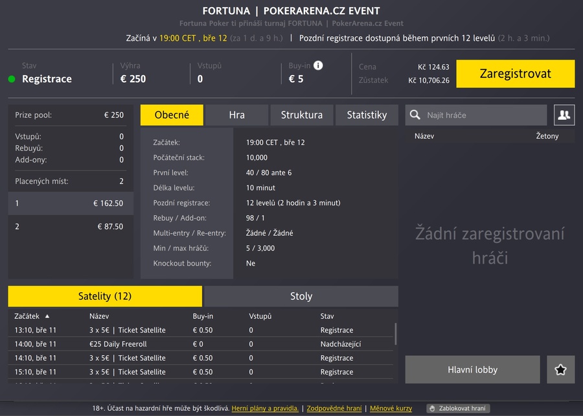Click the Zablokovat hraní button
This screenshot has width=583, height=416.
[458, 408]
